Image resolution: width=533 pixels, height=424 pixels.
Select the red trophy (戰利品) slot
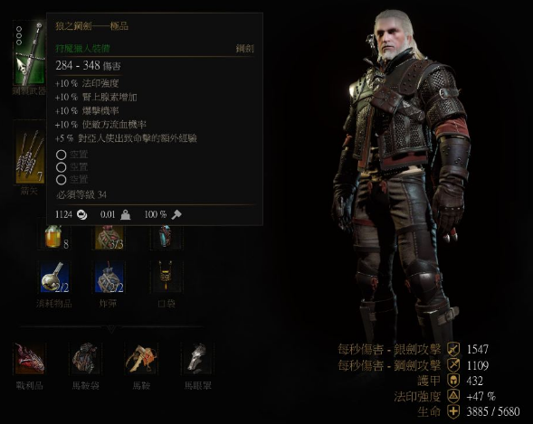point(30,359)
